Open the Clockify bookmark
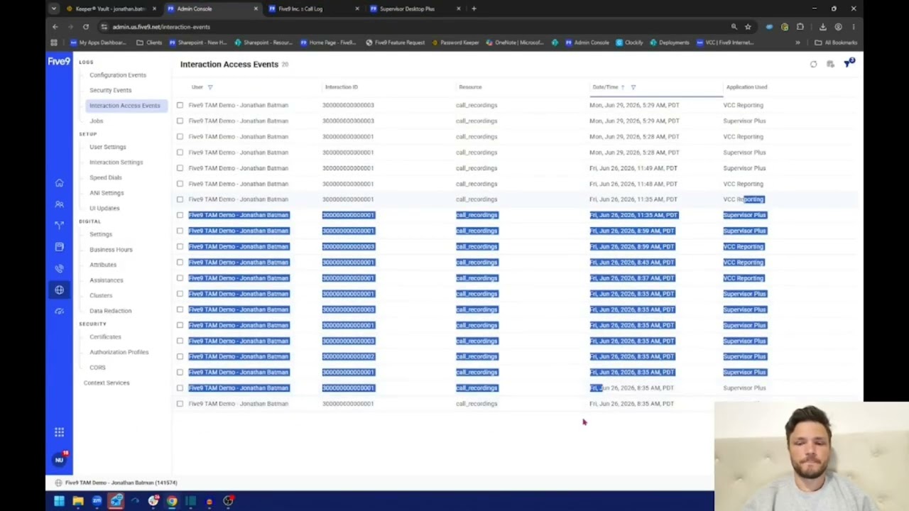This screenshot has width=909, height=511. pos(629,43)
